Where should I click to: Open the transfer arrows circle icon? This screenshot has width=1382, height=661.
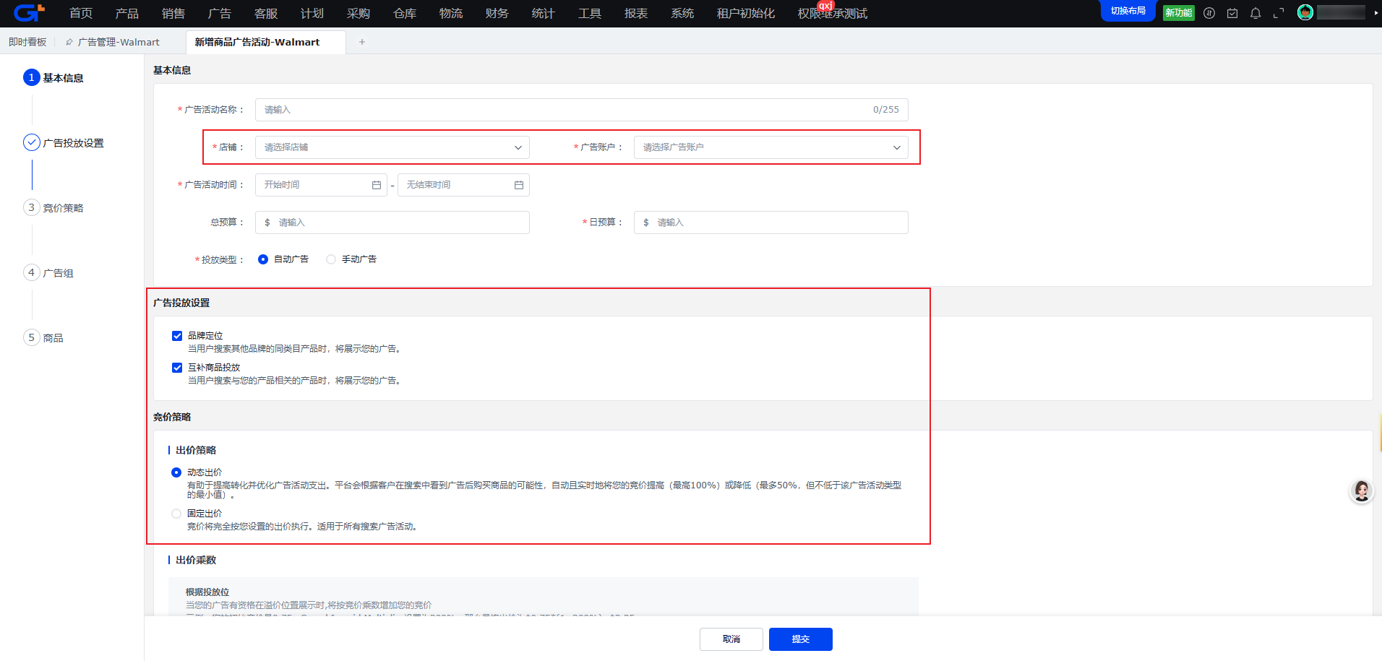pyautogui.click(x=1209, y=13)
